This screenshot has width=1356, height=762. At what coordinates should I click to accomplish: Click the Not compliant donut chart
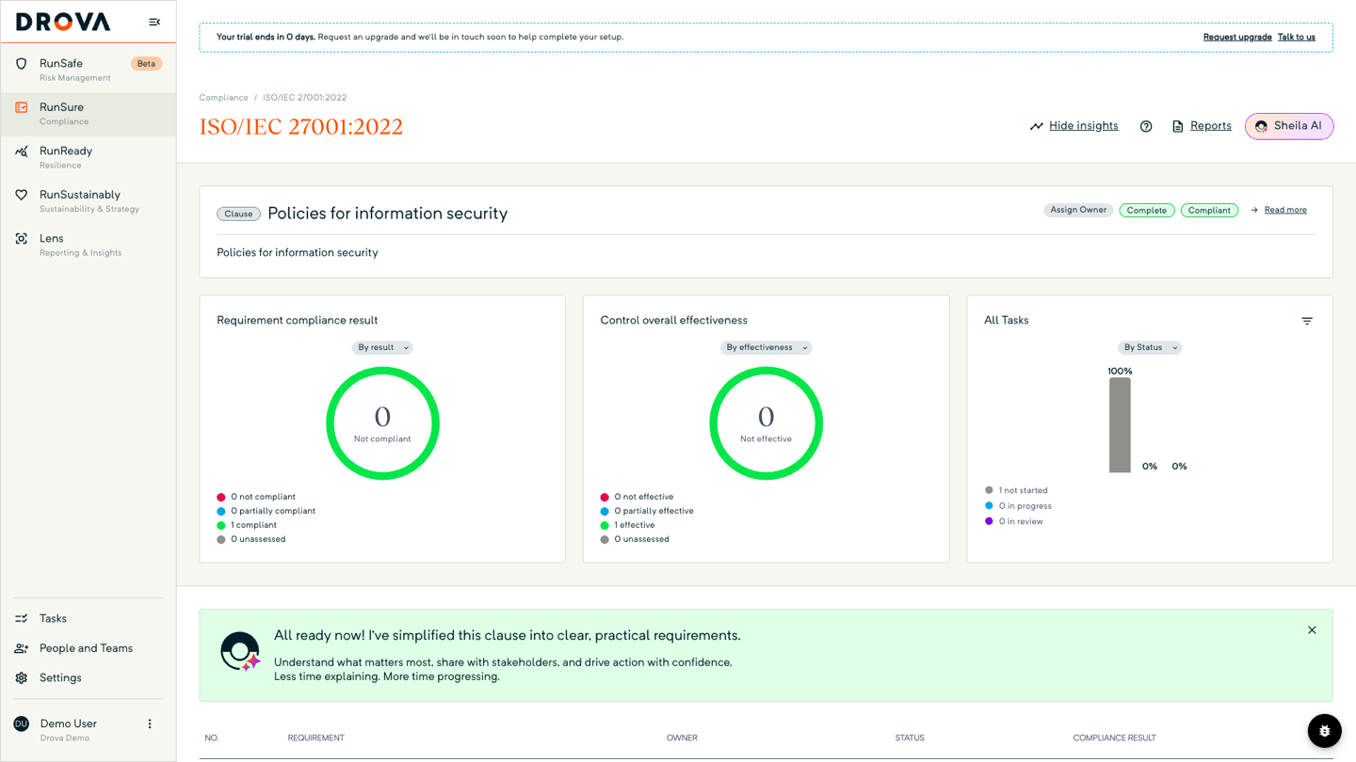382,423
